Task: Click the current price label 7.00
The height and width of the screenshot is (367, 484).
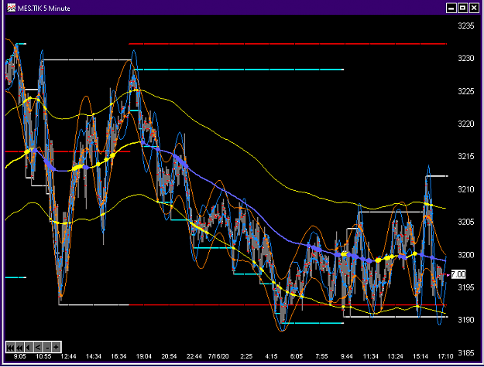Action: point(458,274)
